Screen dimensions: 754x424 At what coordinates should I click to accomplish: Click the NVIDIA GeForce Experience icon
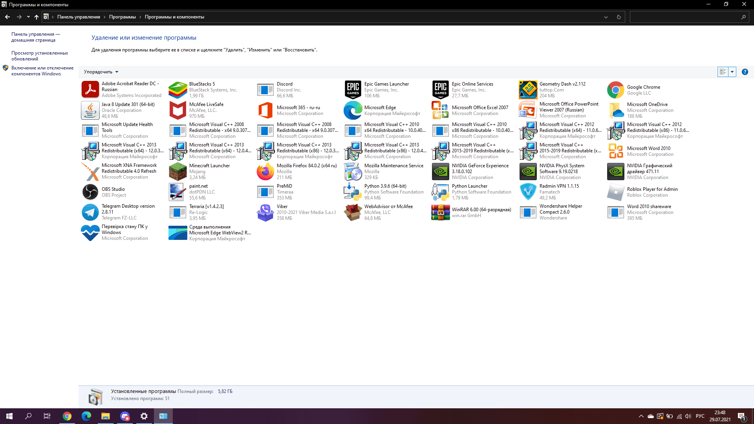(x=440, y=172)
